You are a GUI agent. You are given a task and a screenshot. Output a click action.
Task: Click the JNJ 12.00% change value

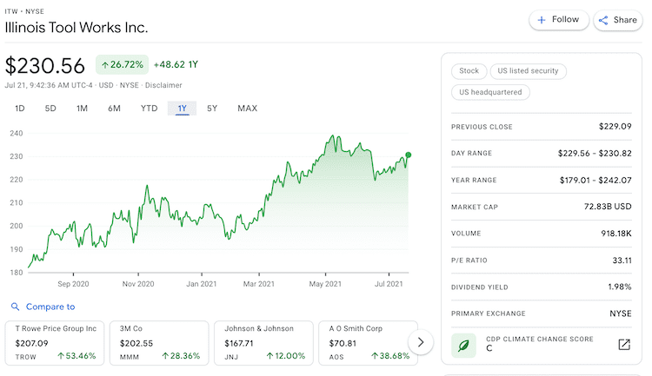(286, 356)
